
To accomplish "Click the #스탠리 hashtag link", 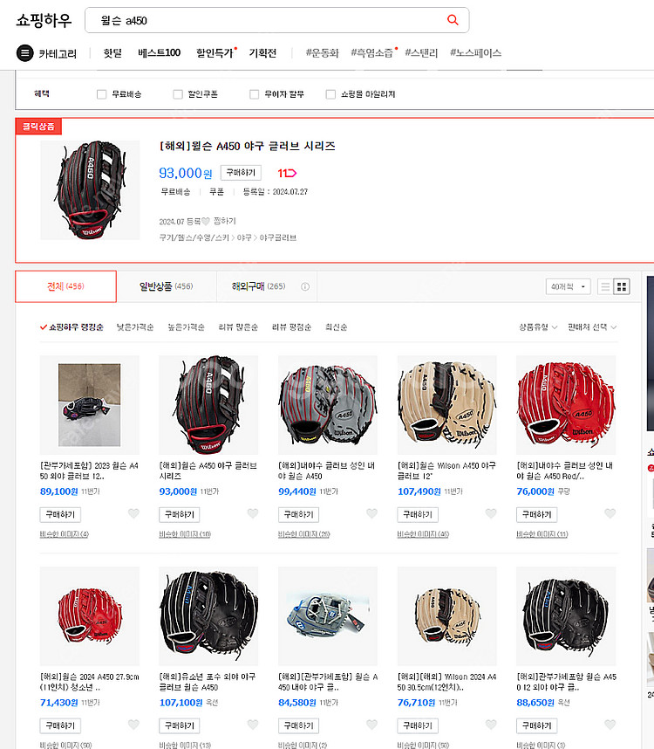I will click(x=421, y=53).
